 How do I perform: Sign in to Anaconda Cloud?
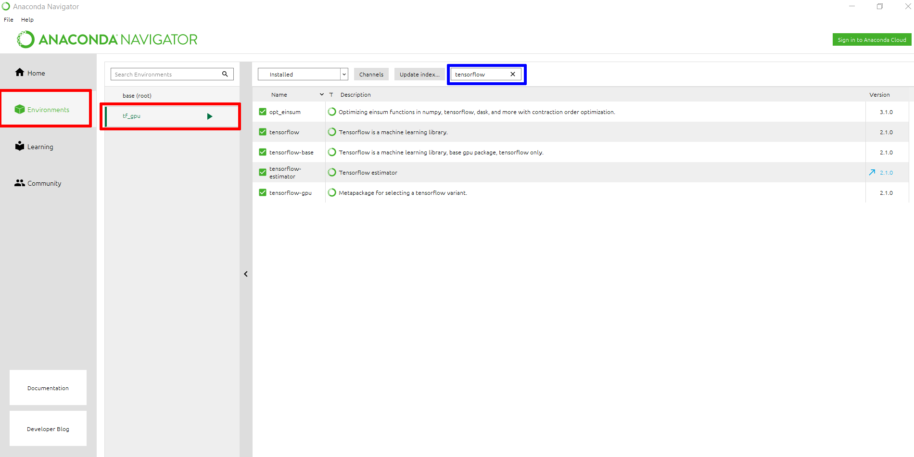tap(872, 40)
